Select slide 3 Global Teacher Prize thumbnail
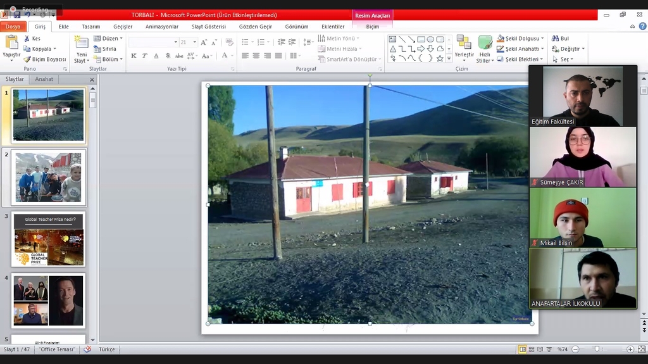This screenshot has width=648, height=364. click(x=48, y=239)
